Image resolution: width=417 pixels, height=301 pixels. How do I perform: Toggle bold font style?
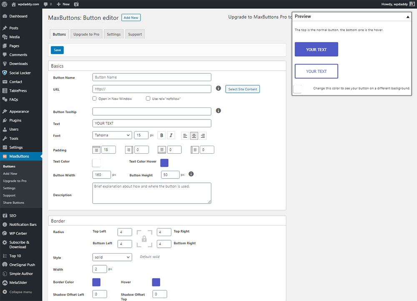(161, 135)
